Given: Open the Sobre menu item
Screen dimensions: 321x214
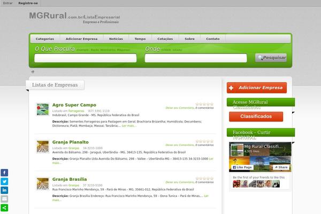Looking at the screenshot, I should (189, 39).
